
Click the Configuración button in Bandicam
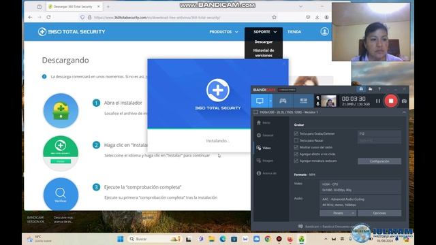click(x=379, y=161)
